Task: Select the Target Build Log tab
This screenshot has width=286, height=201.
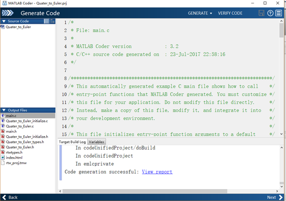Action: 72,142
